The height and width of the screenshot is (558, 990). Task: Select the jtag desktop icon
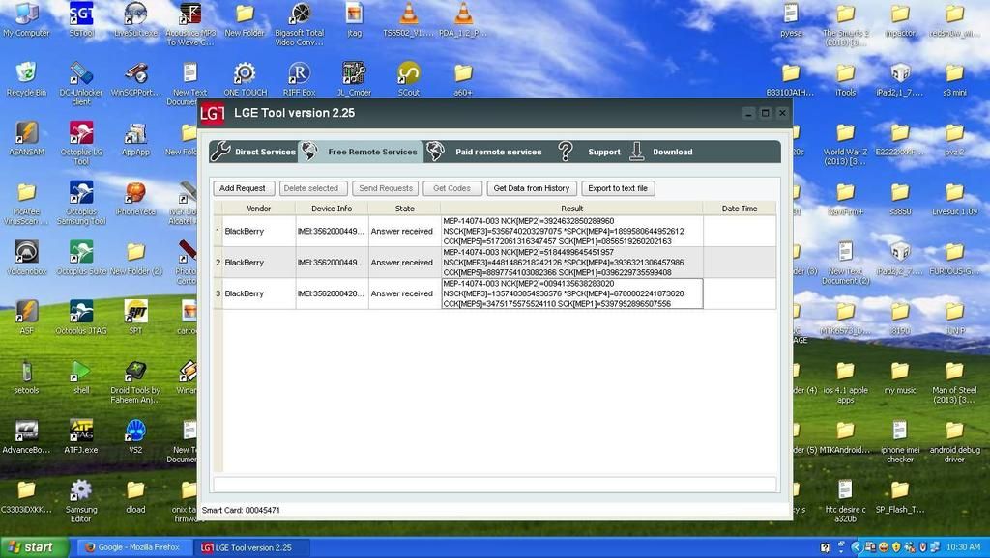coord(354,20)
